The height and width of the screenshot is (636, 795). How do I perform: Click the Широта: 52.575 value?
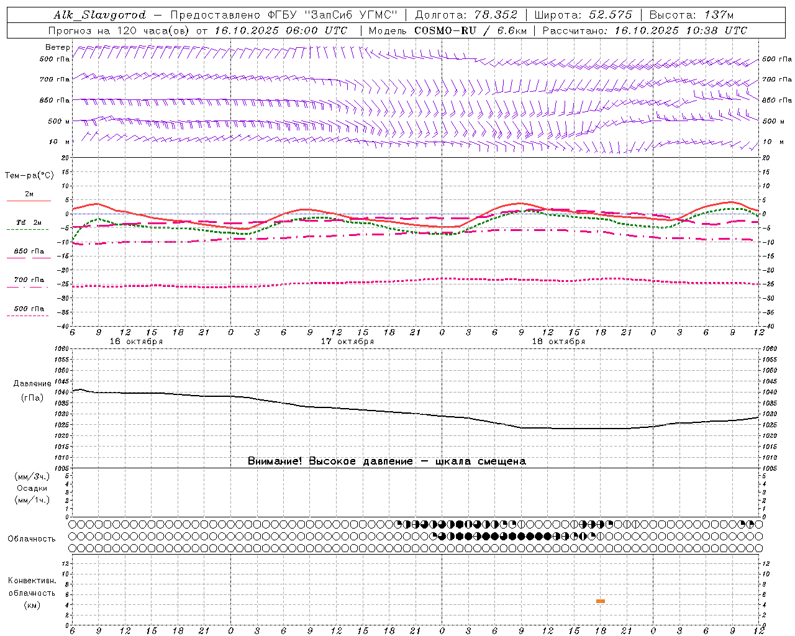(583, 15)
